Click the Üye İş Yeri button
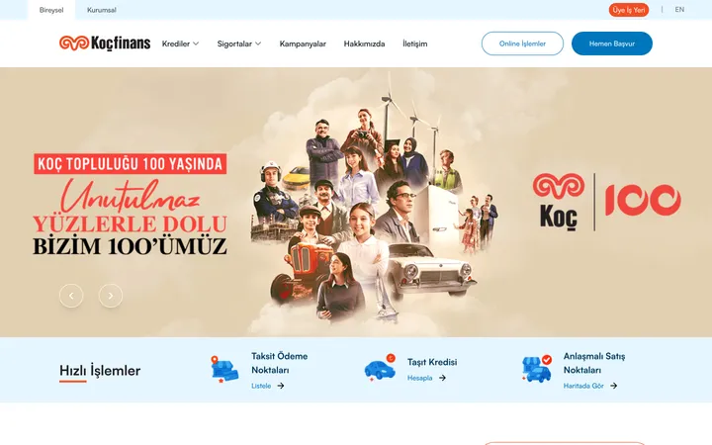The image size is (712, 445). click(x=629, y=10)
